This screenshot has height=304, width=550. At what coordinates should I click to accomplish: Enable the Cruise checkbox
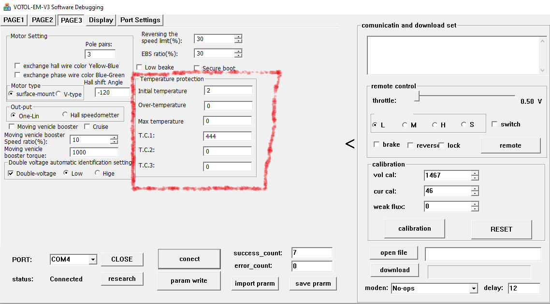click(x=87, y=126)
